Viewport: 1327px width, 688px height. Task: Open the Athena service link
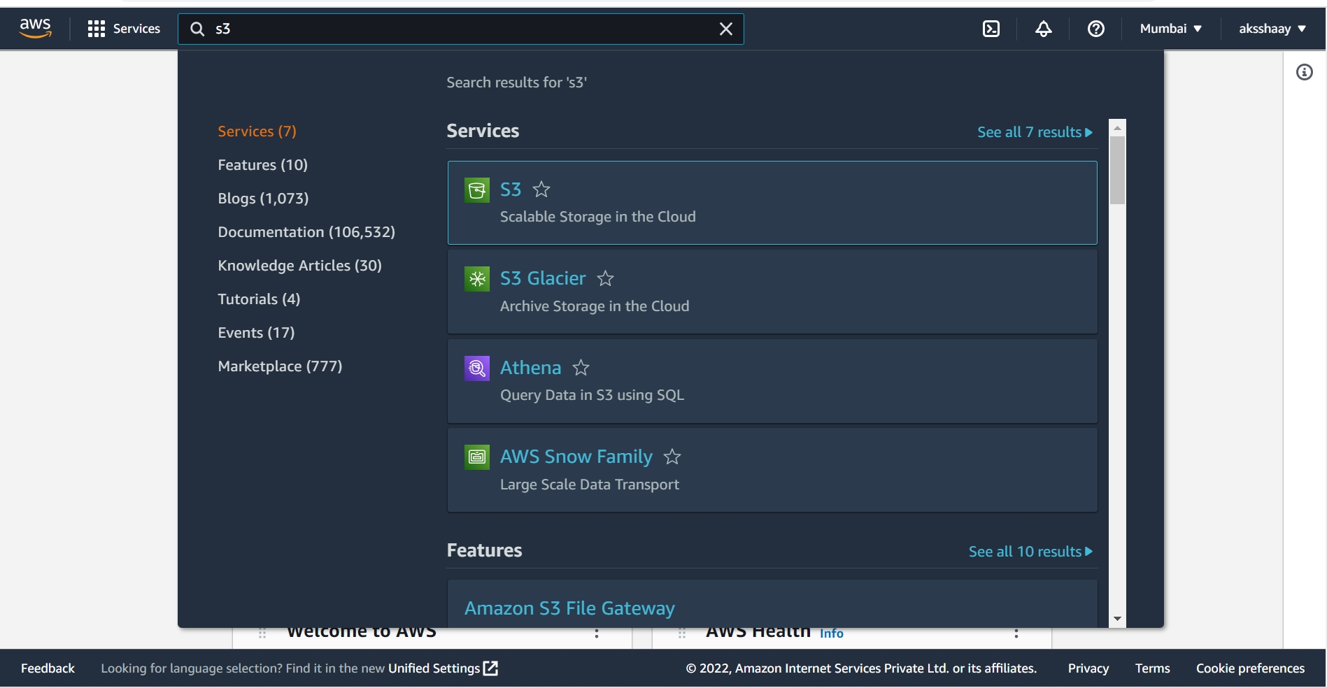530,368
